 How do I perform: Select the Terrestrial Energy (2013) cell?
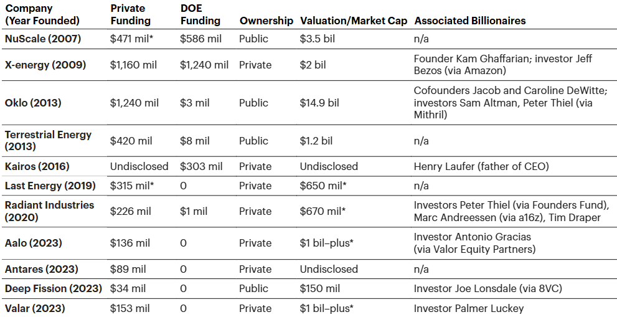(x=48, y=141)
